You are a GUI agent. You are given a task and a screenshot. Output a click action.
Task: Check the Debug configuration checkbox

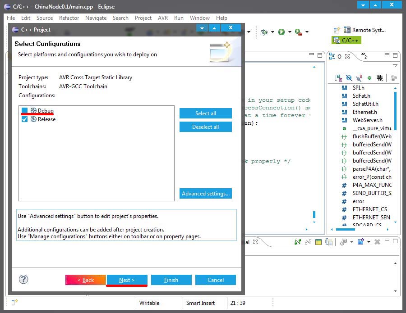(25, 111)
